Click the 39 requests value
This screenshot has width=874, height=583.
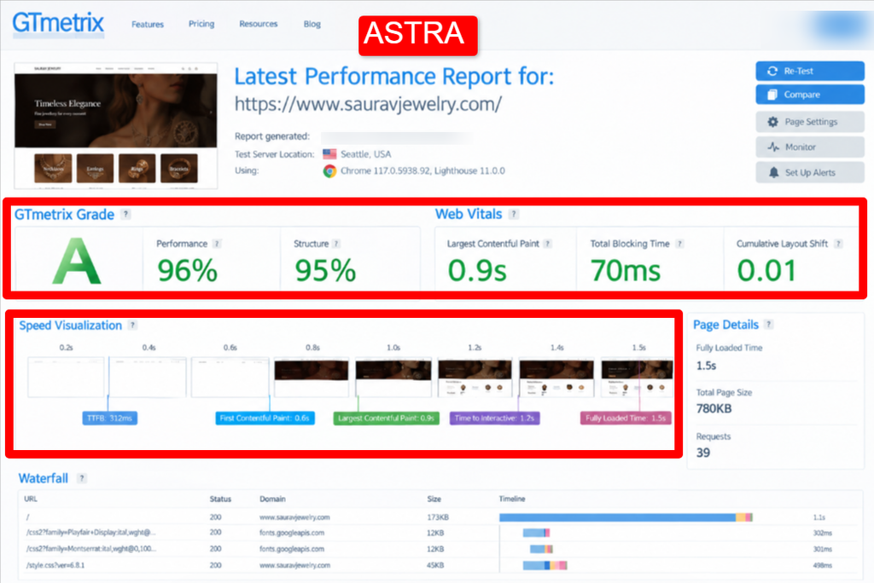703,453
